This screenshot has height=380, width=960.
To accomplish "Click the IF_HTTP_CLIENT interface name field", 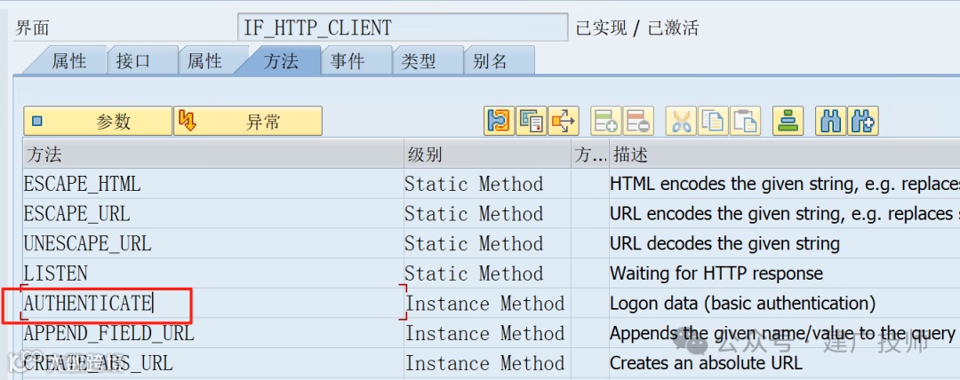I will 403,28.
